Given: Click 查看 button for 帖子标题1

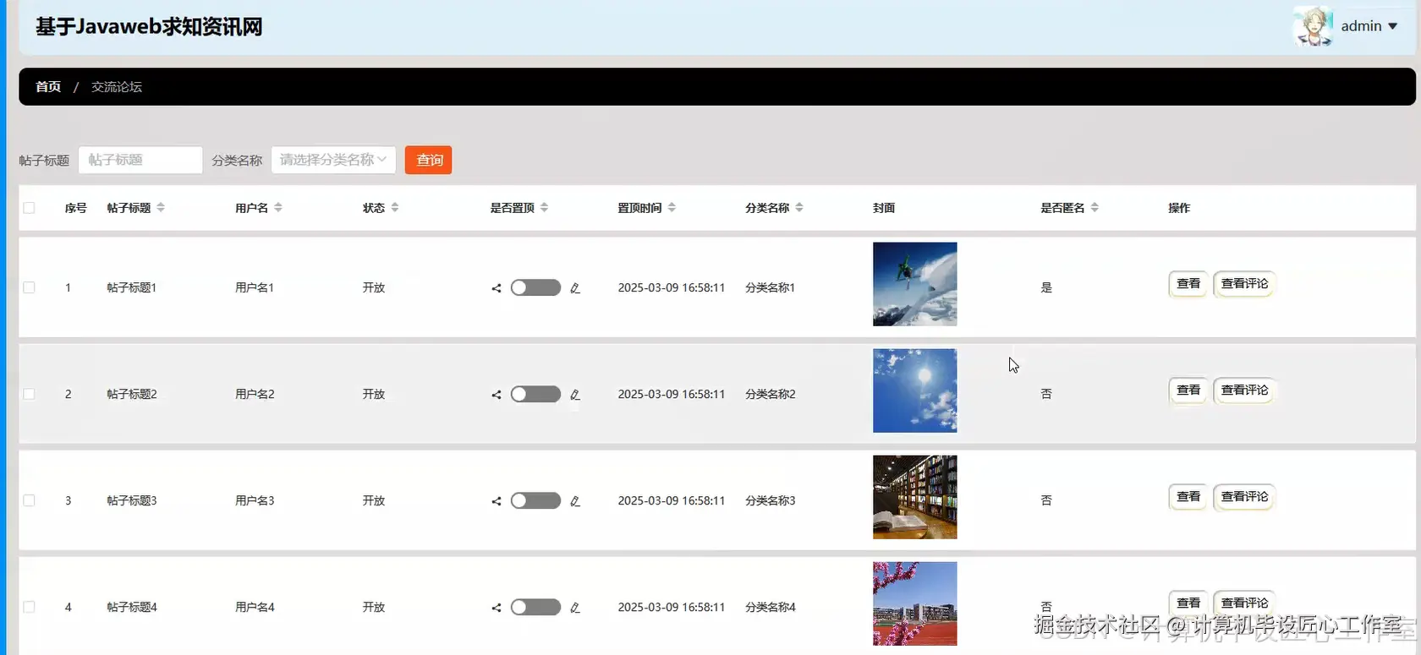Looking at the screenshot, I should 1188,284.
